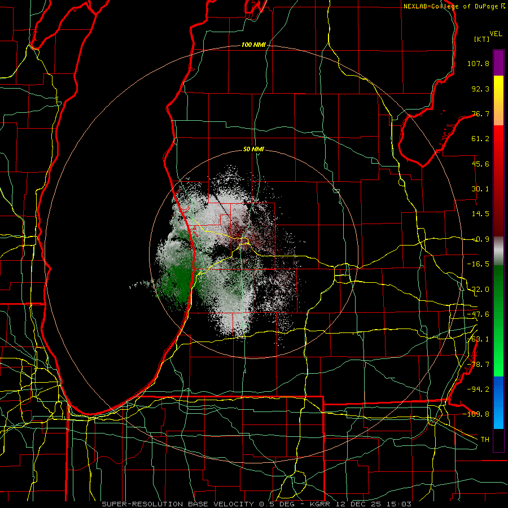This screenshot has height=508, width=508.
Task: Select the -0.9 scale value
Action: click(480, 239)
